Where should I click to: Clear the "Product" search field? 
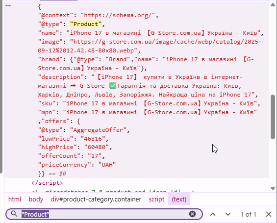[192, 214]
